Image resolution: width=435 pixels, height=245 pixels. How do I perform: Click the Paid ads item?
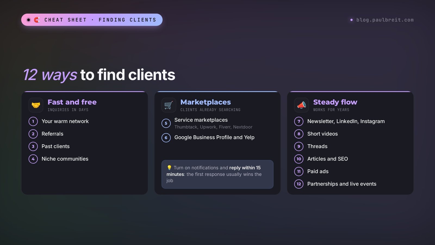click(x=318, y=171)
